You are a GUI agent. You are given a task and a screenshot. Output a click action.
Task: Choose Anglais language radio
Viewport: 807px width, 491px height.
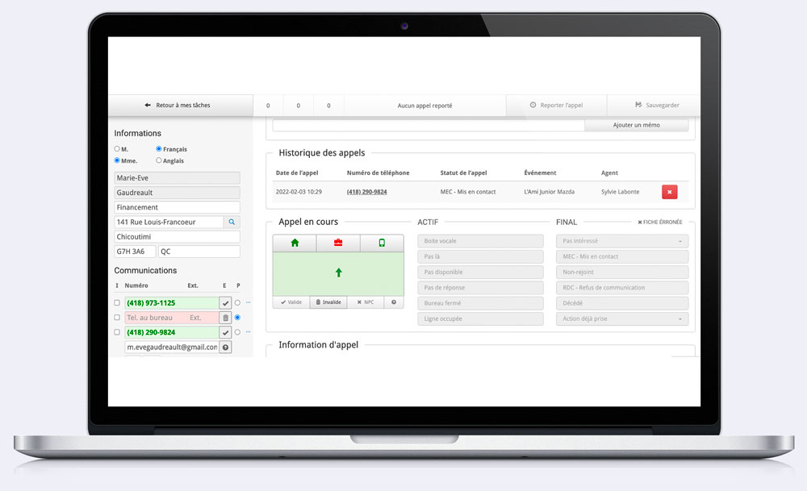click(158, 160)
